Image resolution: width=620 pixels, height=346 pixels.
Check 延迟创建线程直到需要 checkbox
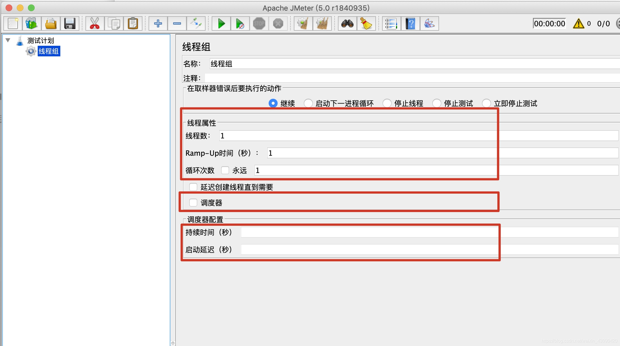click(x=193, y=187)
